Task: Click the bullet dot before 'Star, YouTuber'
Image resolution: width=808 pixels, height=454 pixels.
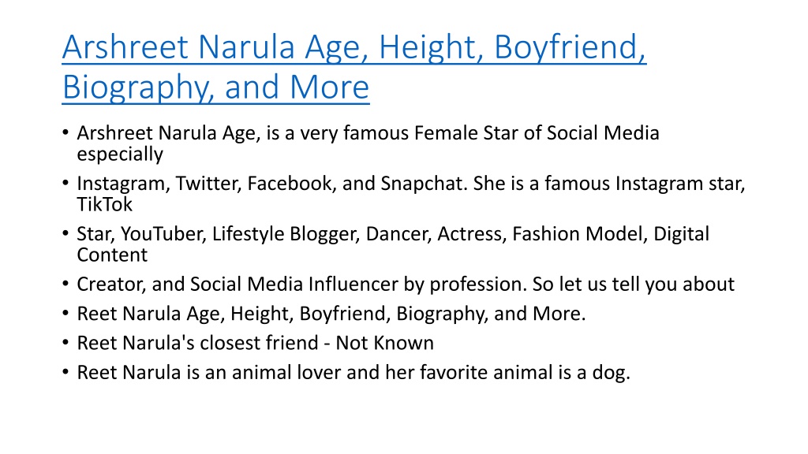Action: 65,234
